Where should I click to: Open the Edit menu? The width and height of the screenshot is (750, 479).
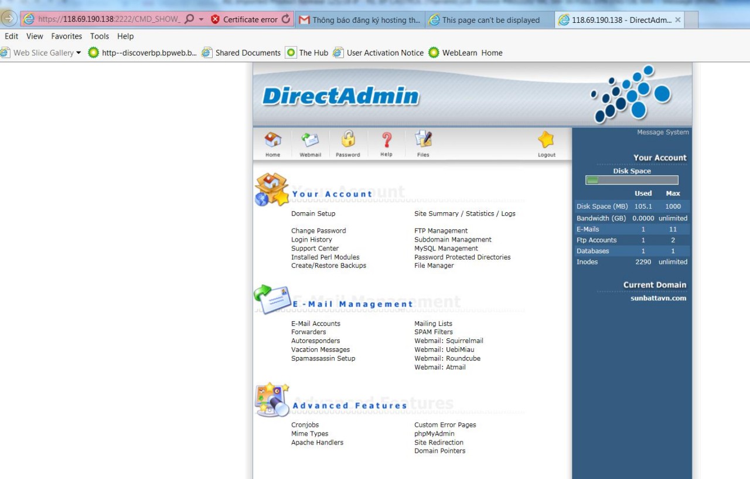pyautogui.click(x=11, y=36)
